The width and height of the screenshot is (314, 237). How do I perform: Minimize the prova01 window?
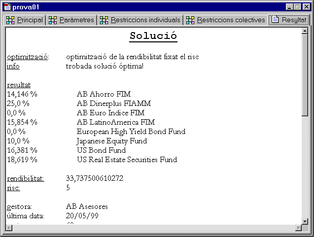click(289, 7)
